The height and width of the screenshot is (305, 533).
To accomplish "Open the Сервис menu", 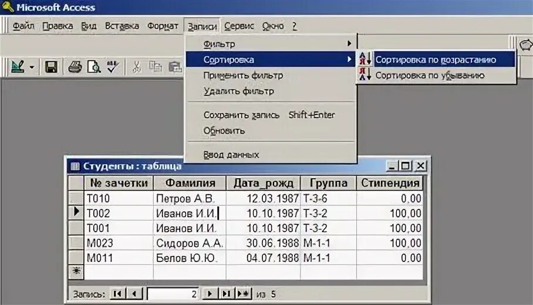I will pyautogui.click(x=239, y=26).
